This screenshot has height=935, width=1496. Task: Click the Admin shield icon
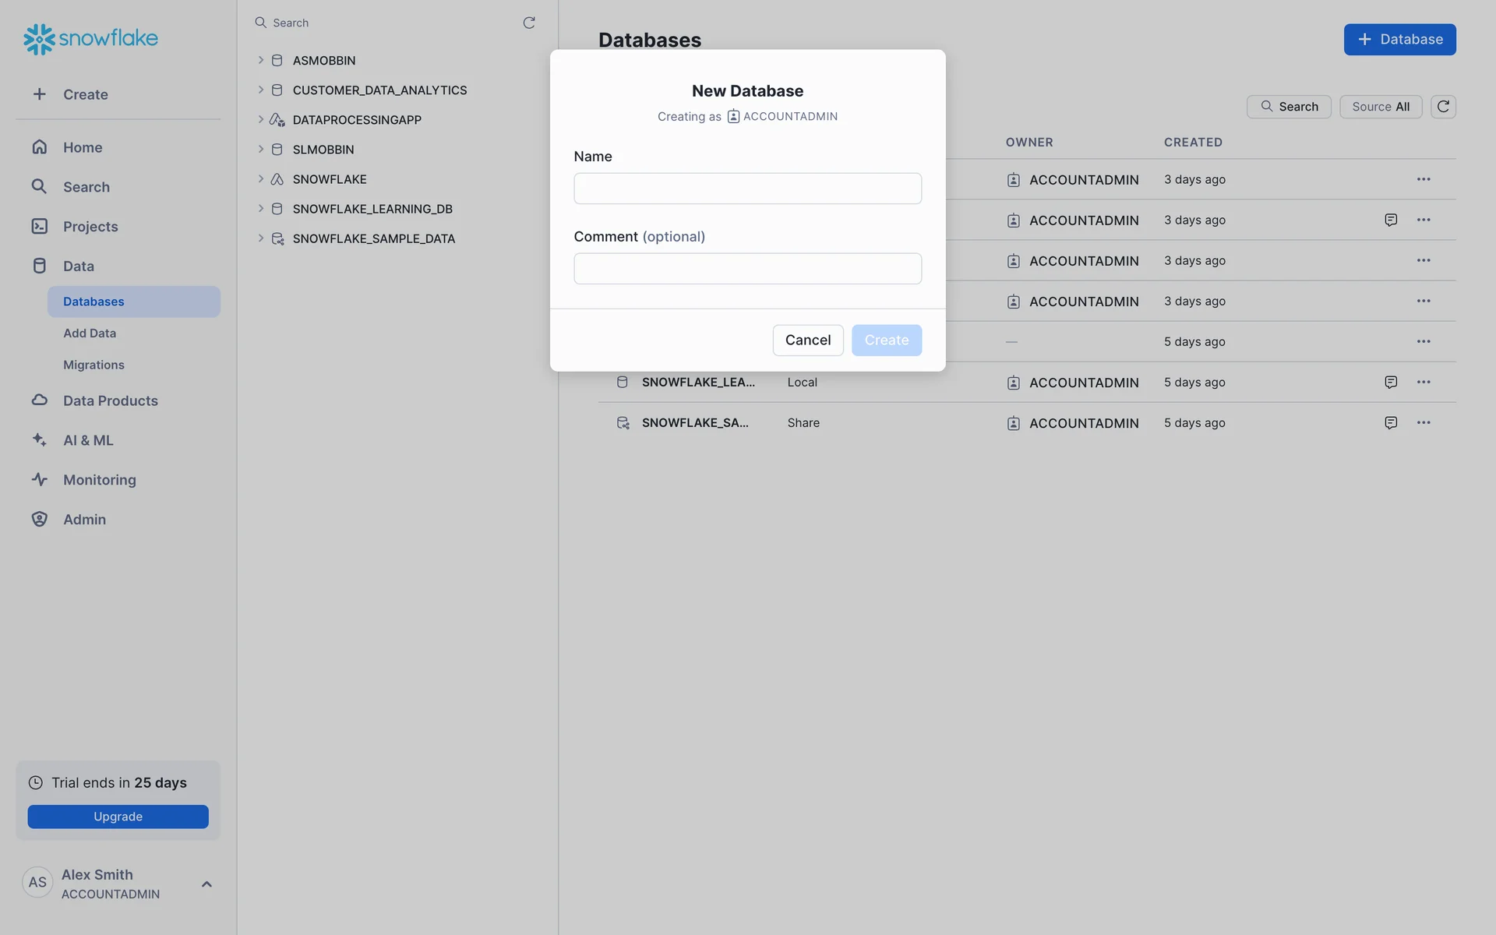(40, 520)
